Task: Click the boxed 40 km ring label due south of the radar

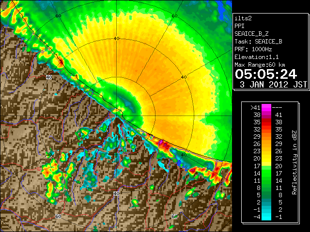Action: pyautogui.click(x=116, y=193)
